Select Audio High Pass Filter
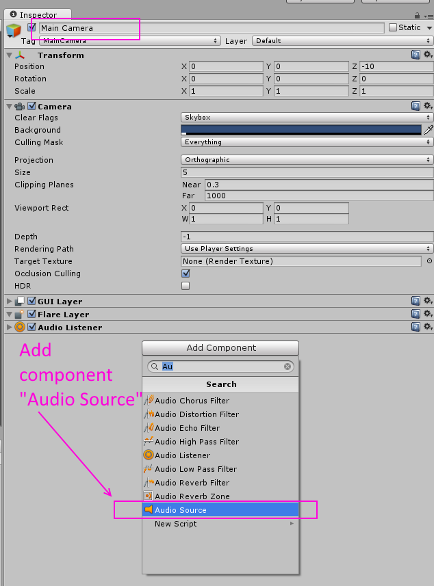434x586 pixels. pos(220,441)
